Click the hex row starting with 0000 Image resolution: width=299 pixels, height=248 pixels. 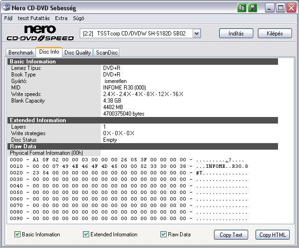(x=127, y=160)
